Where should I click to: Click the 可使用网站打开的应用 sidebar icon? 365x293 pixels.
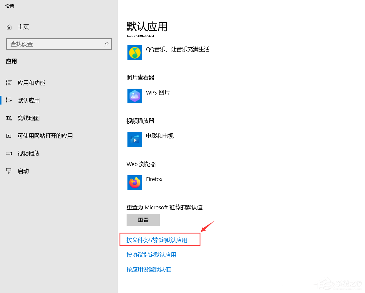coord(9,136)
